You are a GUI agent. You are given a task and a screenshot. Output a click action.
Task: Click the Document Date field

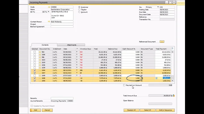pyautogui.click(x=167, y=14)
